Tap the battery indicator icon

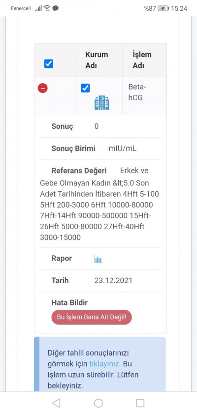pos(163,8)
